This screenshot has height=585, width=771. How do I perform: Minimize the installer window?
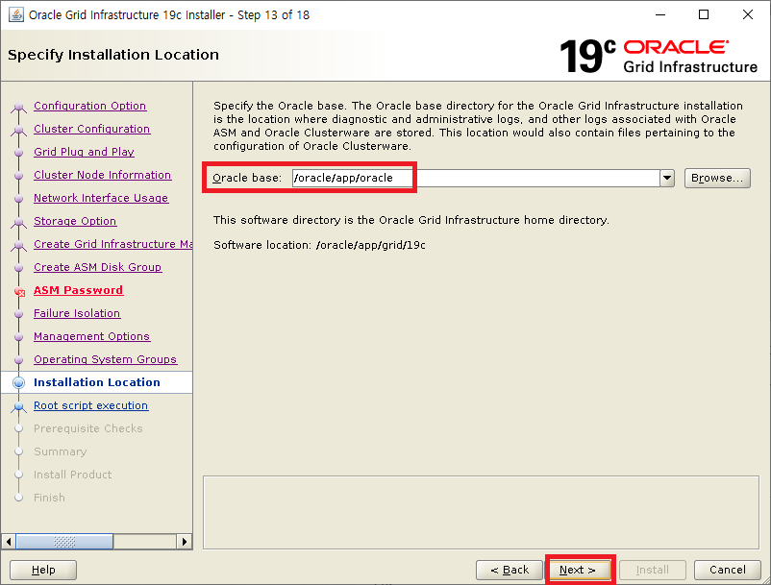coord(660,14)
